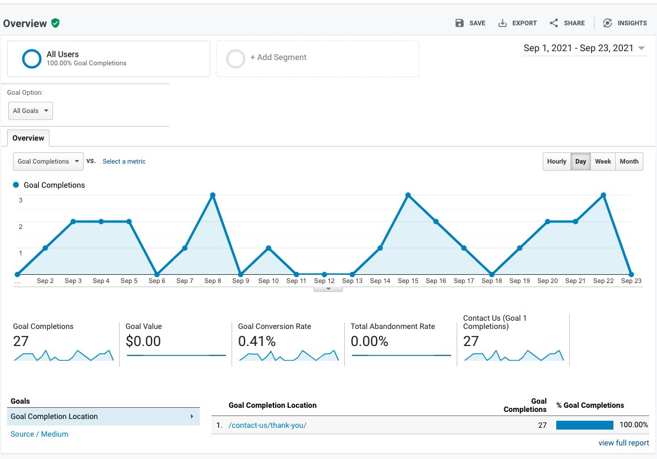Open the Goal Completions metric dropdown
This screenshot has width=657, height=459.
point(48,161)
